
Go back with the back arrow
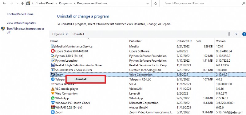(x=4, y=3)
